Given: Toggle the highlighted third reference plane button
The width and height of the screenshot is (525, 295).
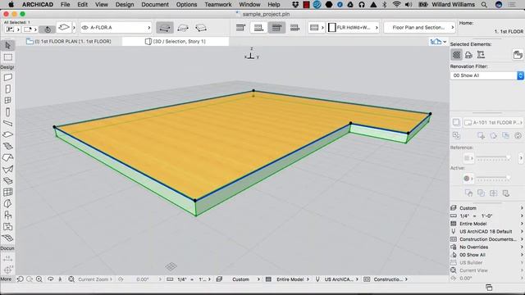Looking at the screenshot, I should pos(276,28).
